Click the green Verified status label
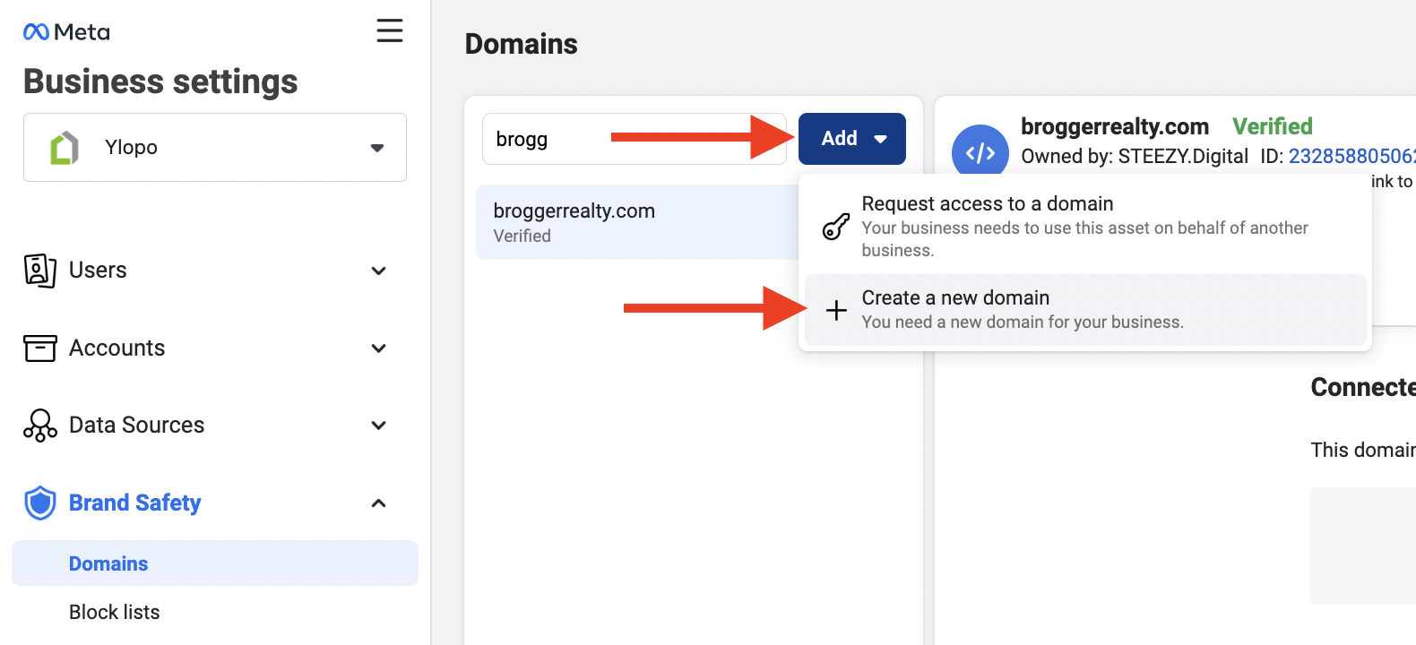Image resolution: width=1416 pixels, height=645 pixels. point(1273,127)
